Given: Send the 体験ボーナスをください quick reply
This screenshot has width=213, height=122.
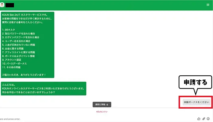Looking at the screenshot, I should pos(197,102).
